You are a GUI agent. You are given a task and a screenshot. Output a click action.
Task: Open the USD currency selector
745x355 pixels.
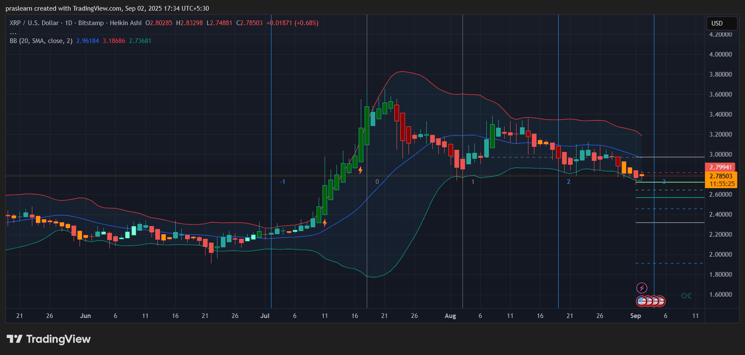point(721,23)
